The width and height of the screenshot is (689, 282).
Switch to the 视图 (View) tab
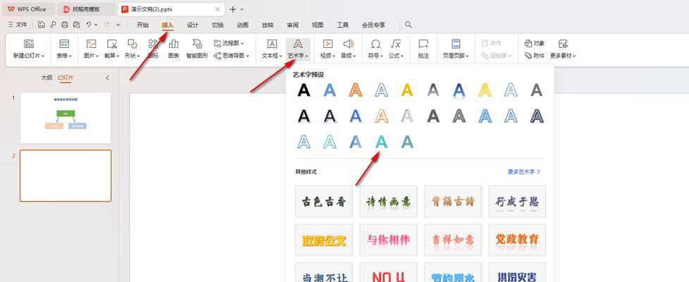pyautogui.click(x=318, y=25)
